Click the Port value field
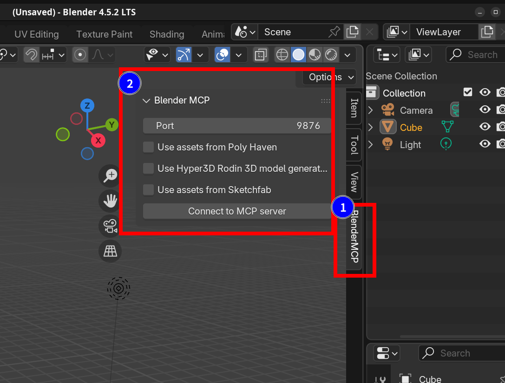The height and width of the screenshot is (383, 505). click(x=237, y=126)
